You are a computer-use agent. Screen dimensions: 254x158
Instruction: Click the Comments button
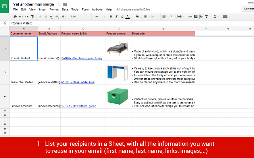248,9
